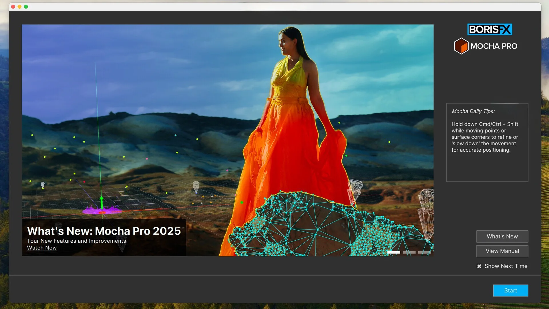Follow the Watch Now link
Screen dimensions: 549x309
42,248
